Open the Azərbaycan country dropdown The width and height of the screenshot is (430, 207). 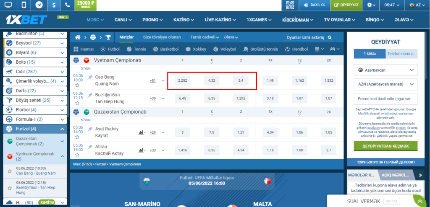386,70
